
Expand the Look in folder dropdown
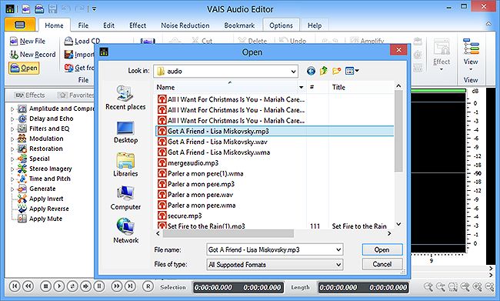click(293, 71)
